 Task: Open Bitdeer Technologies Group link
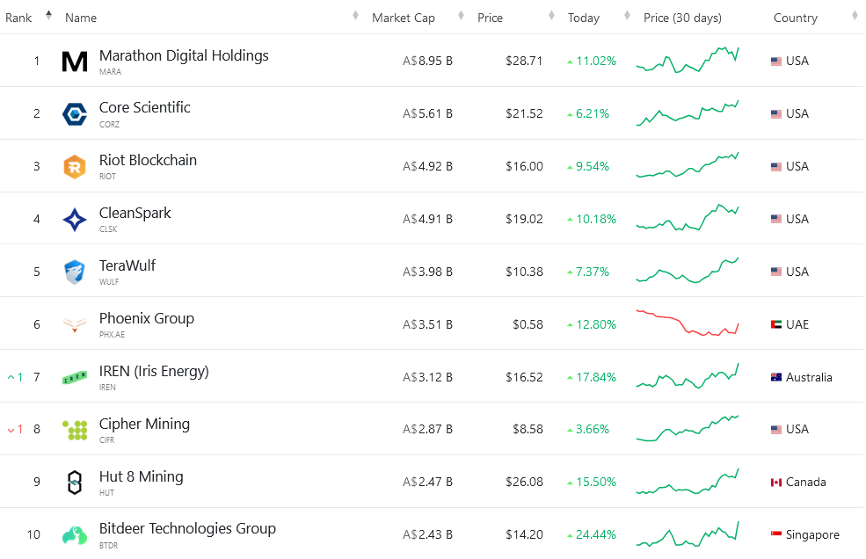(188, 528)
